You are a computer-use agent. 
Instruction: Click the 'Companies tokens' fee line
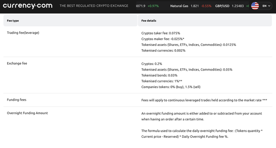[x=171, y=87]
